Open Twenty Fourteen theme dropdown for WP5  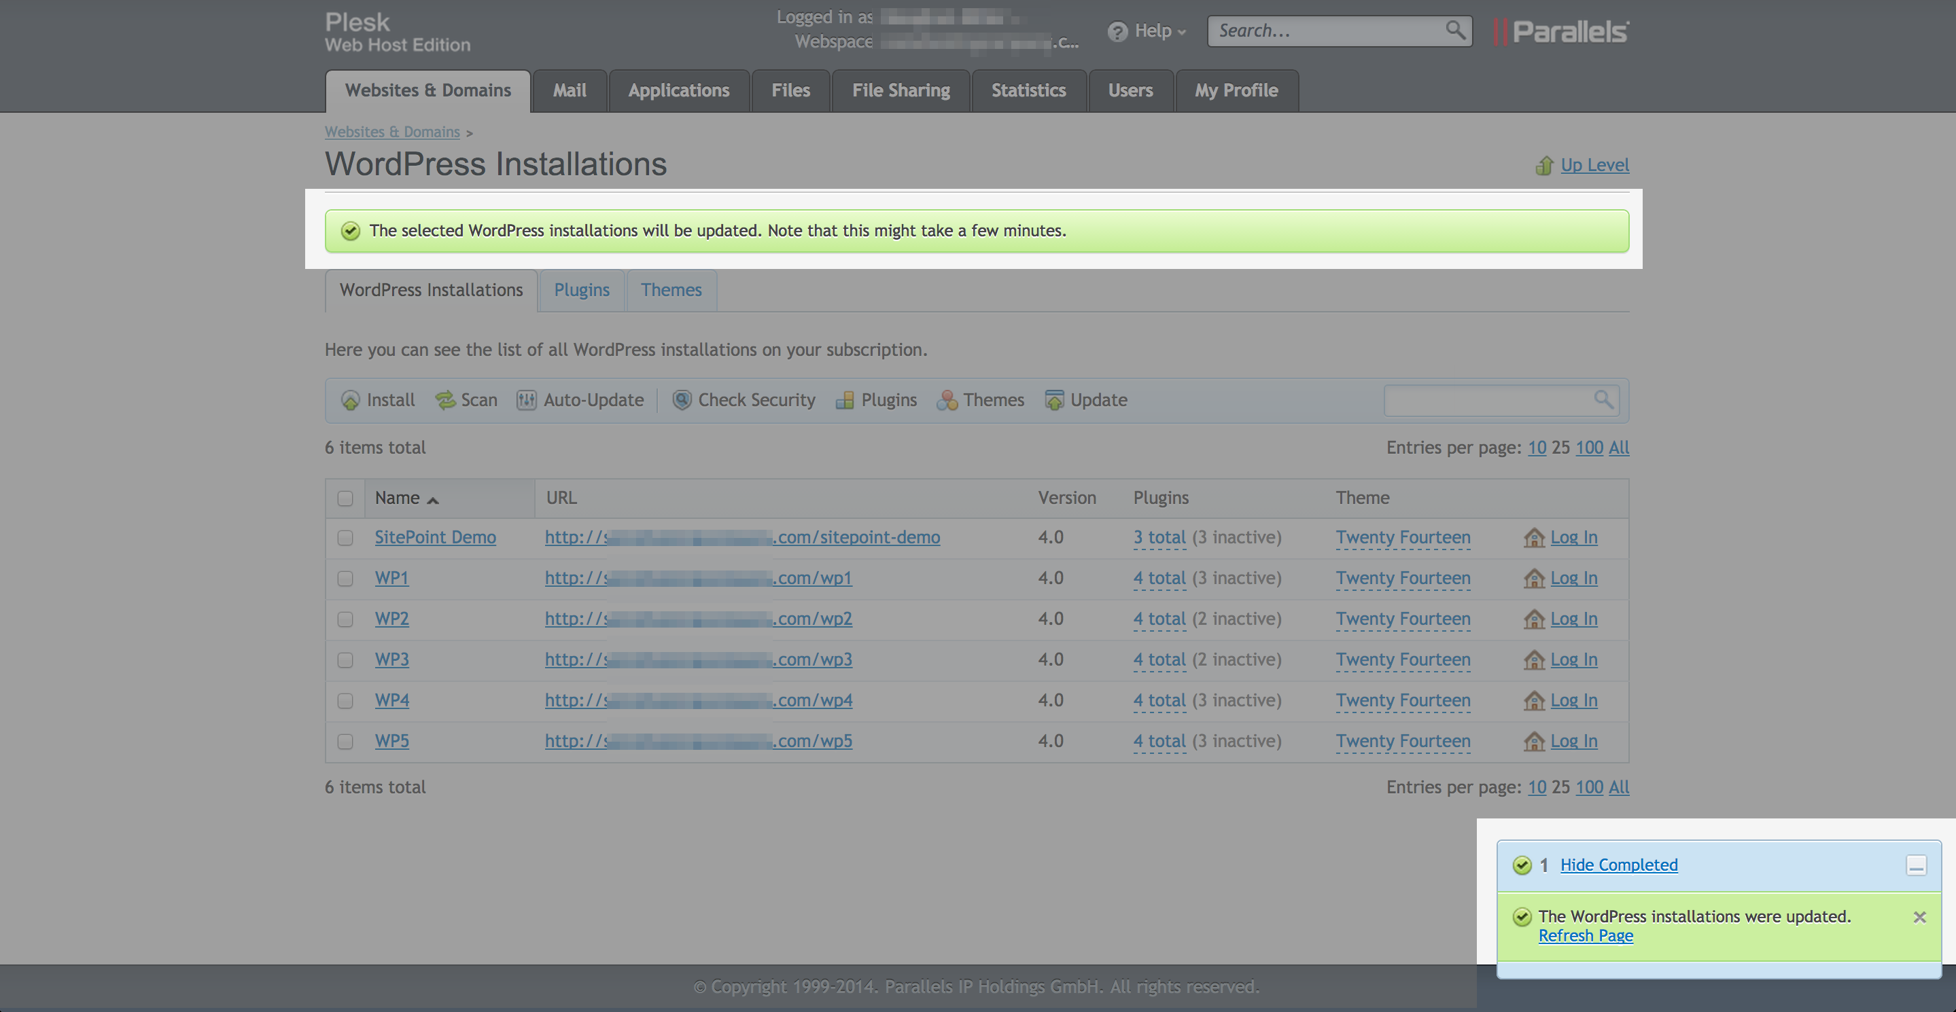[1403, 741]
